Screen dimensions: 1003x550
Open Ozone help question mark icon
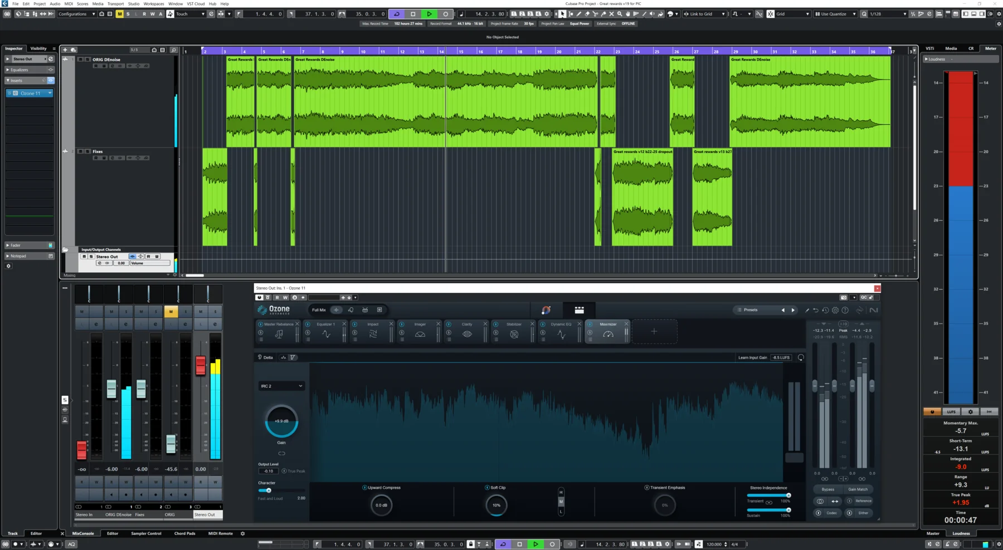point(845,310)
